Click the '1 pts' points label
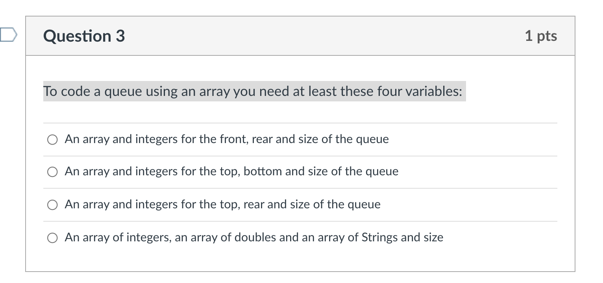Image resolution: width=603 pixels, height=283 pixels. tap(541, 36)
